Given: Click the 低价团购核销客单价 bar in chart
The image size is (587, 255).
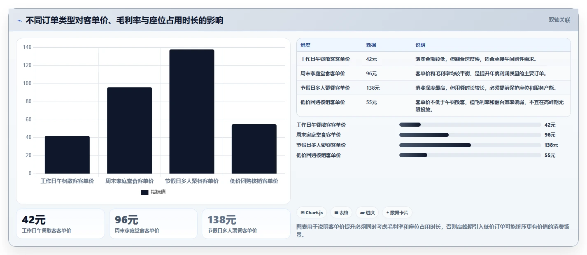Looking at the screenshot, I should [254, 149].
